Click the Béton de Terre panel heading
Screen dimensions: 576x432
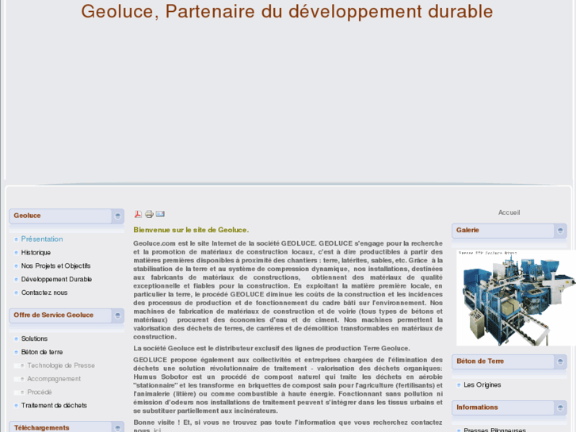pos(480,361)
